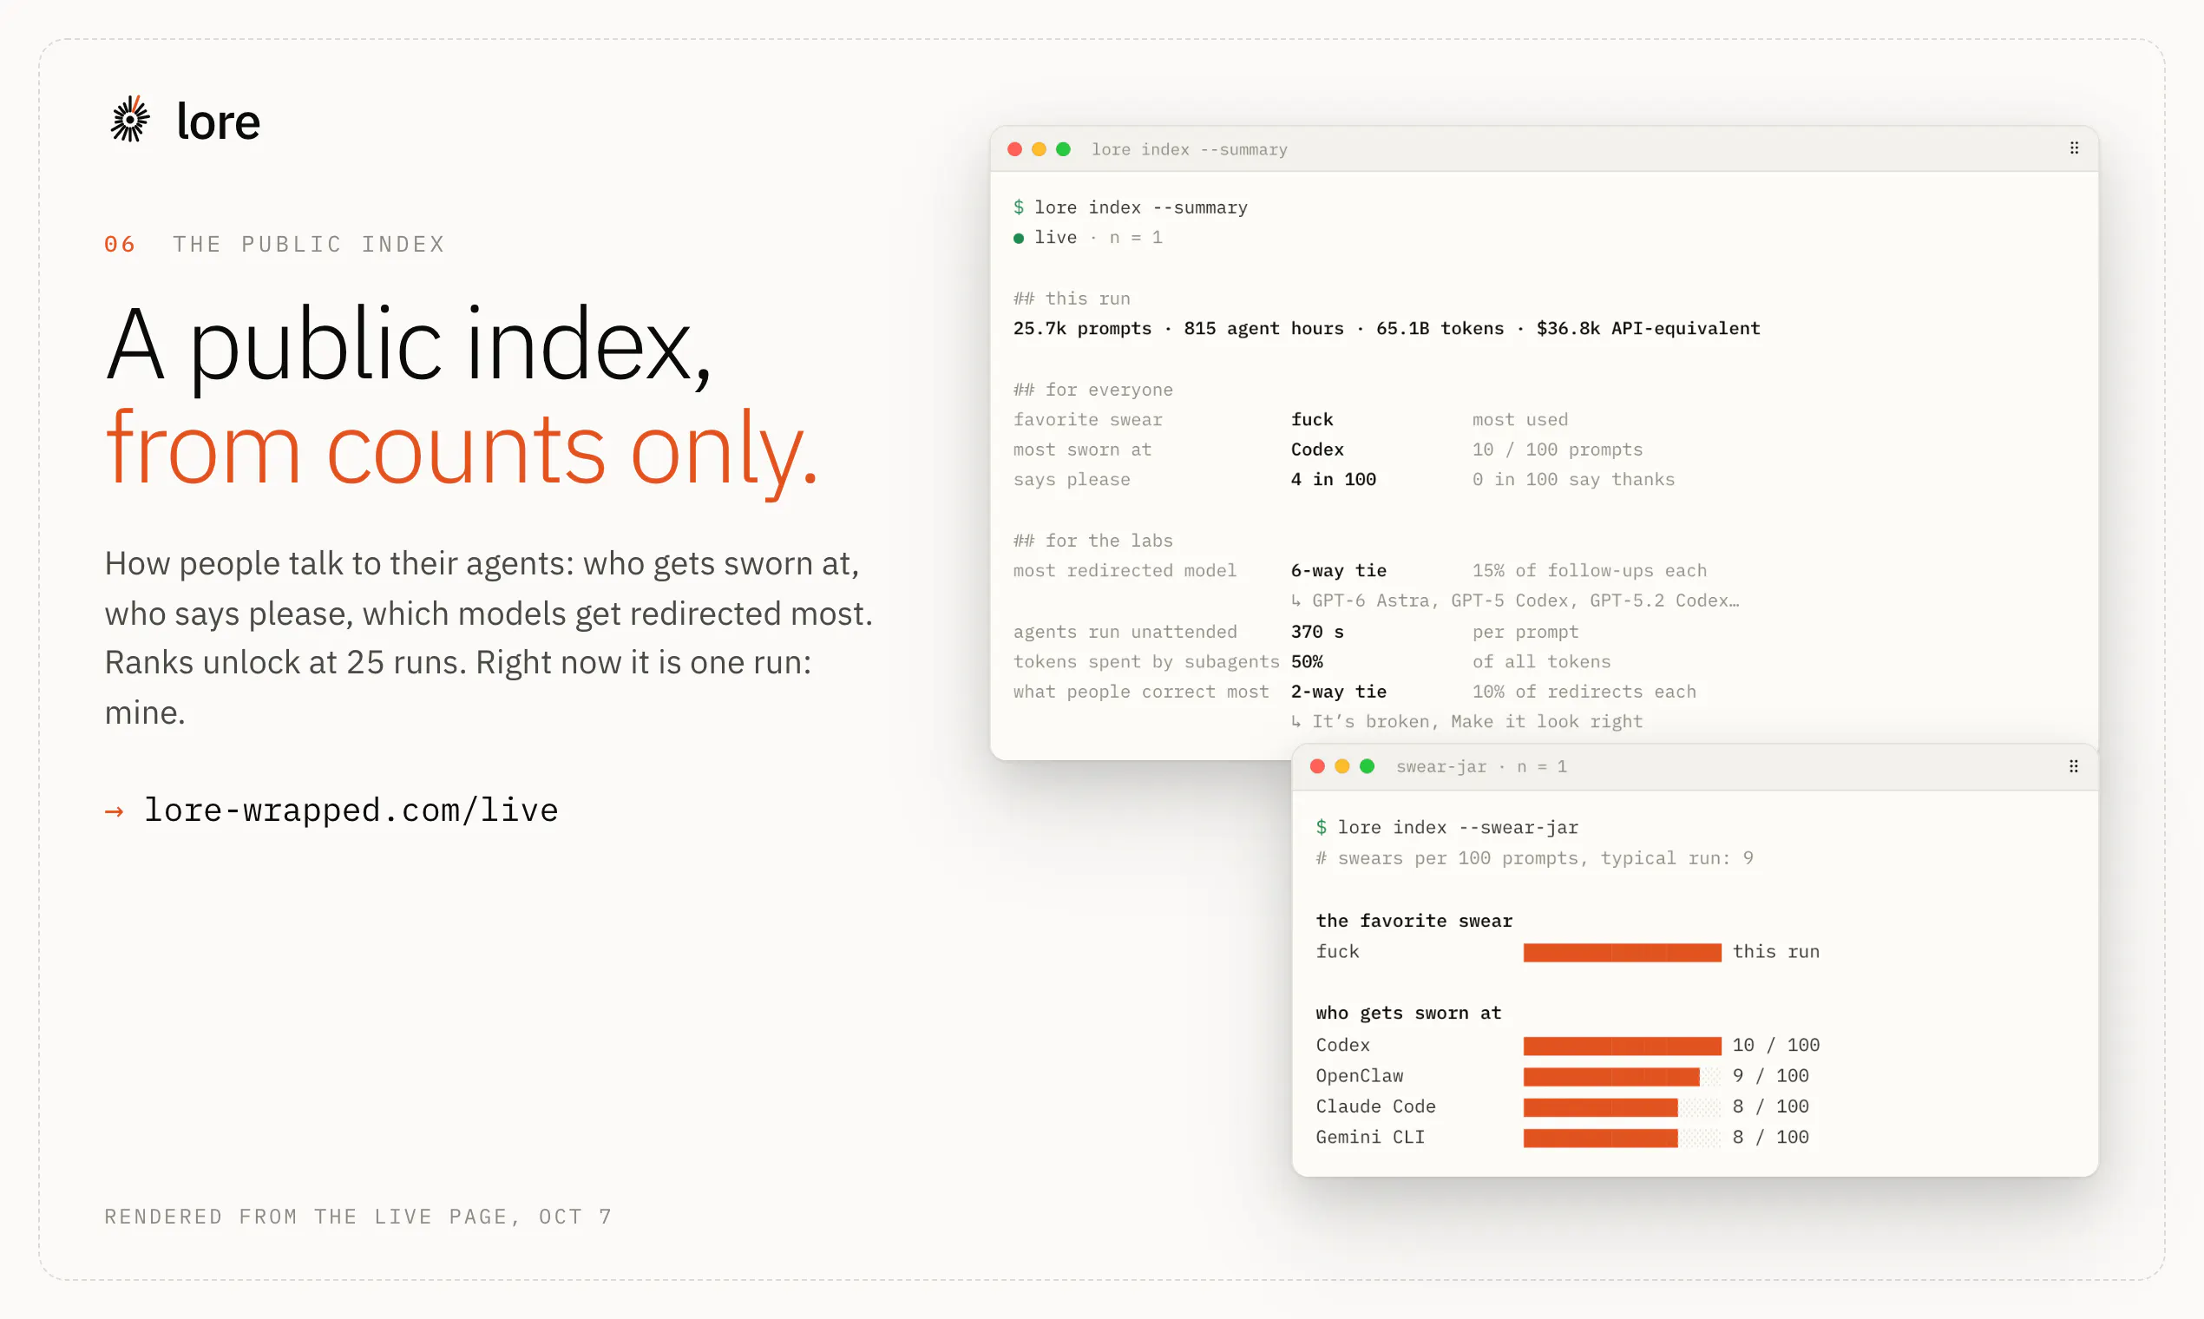Open the lore-wrapped.com/live link

pos(351,810)
